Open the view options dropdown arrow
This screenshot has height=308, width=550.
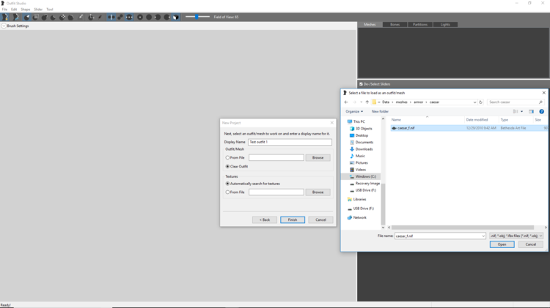(521, 112)
